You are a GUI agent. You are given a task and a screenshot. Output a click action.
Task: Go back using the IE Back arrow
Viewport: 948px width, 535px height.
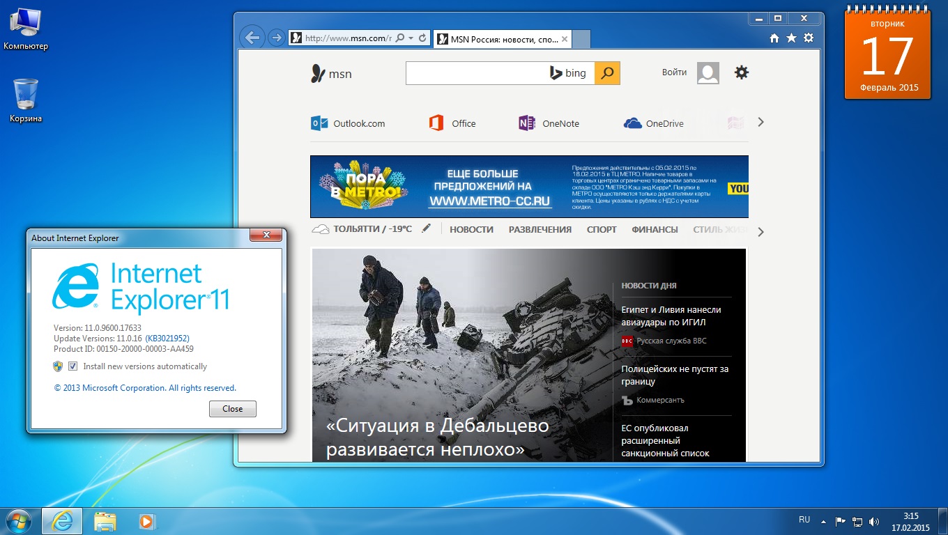pos(253,38)
